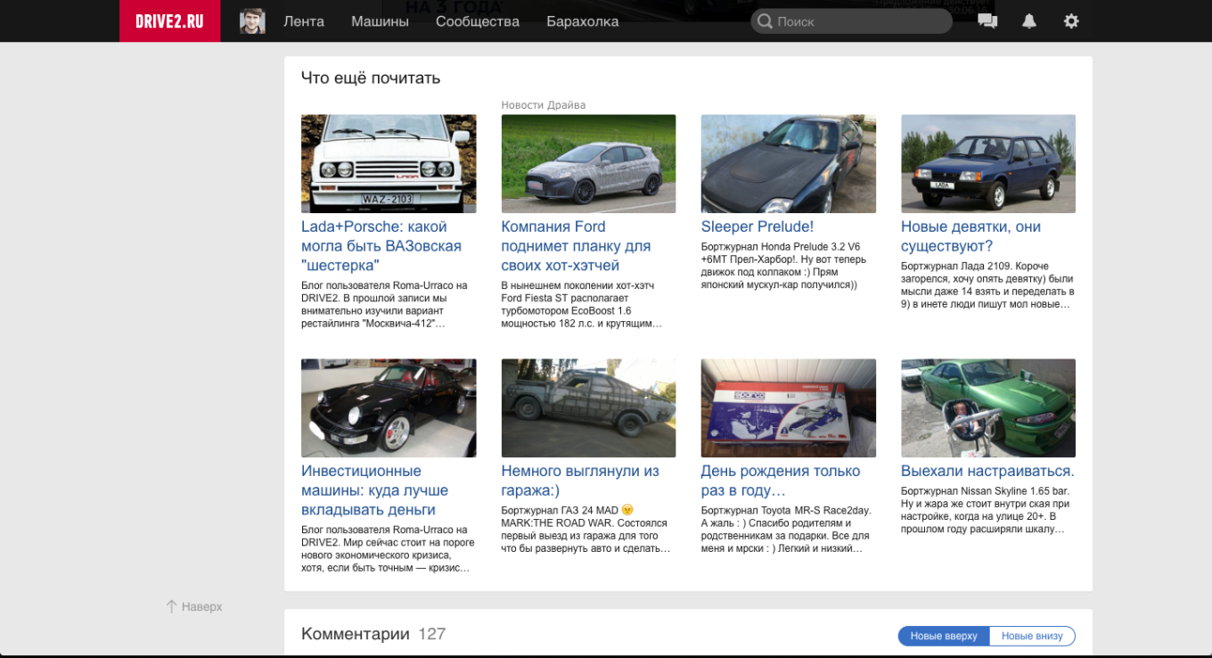
Task: Click the green Nissan Skyline thumbnail
Action: coord(988,407)
